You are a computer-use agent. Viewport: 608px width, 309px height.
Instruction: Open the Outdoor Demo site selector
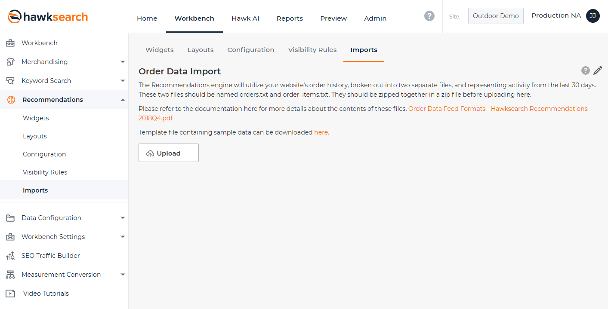pos(496,16)
